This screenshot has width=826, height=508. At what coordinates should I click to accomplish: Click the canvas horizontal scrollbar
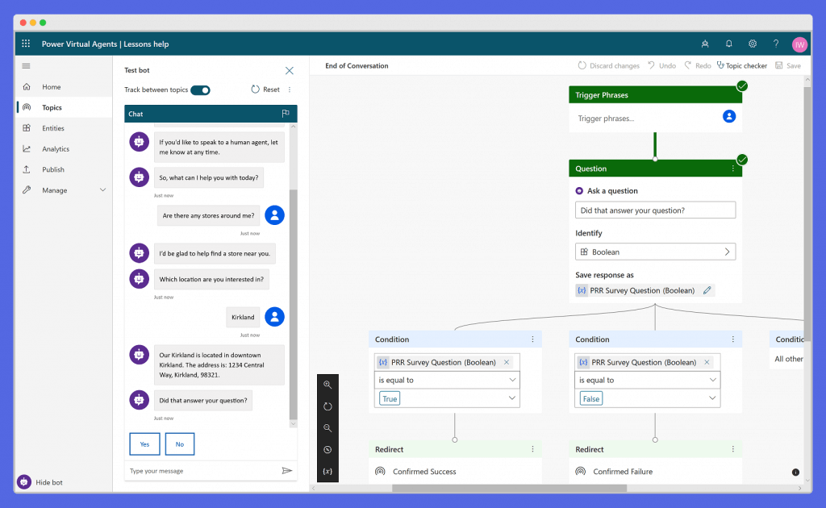pos(510,488)
